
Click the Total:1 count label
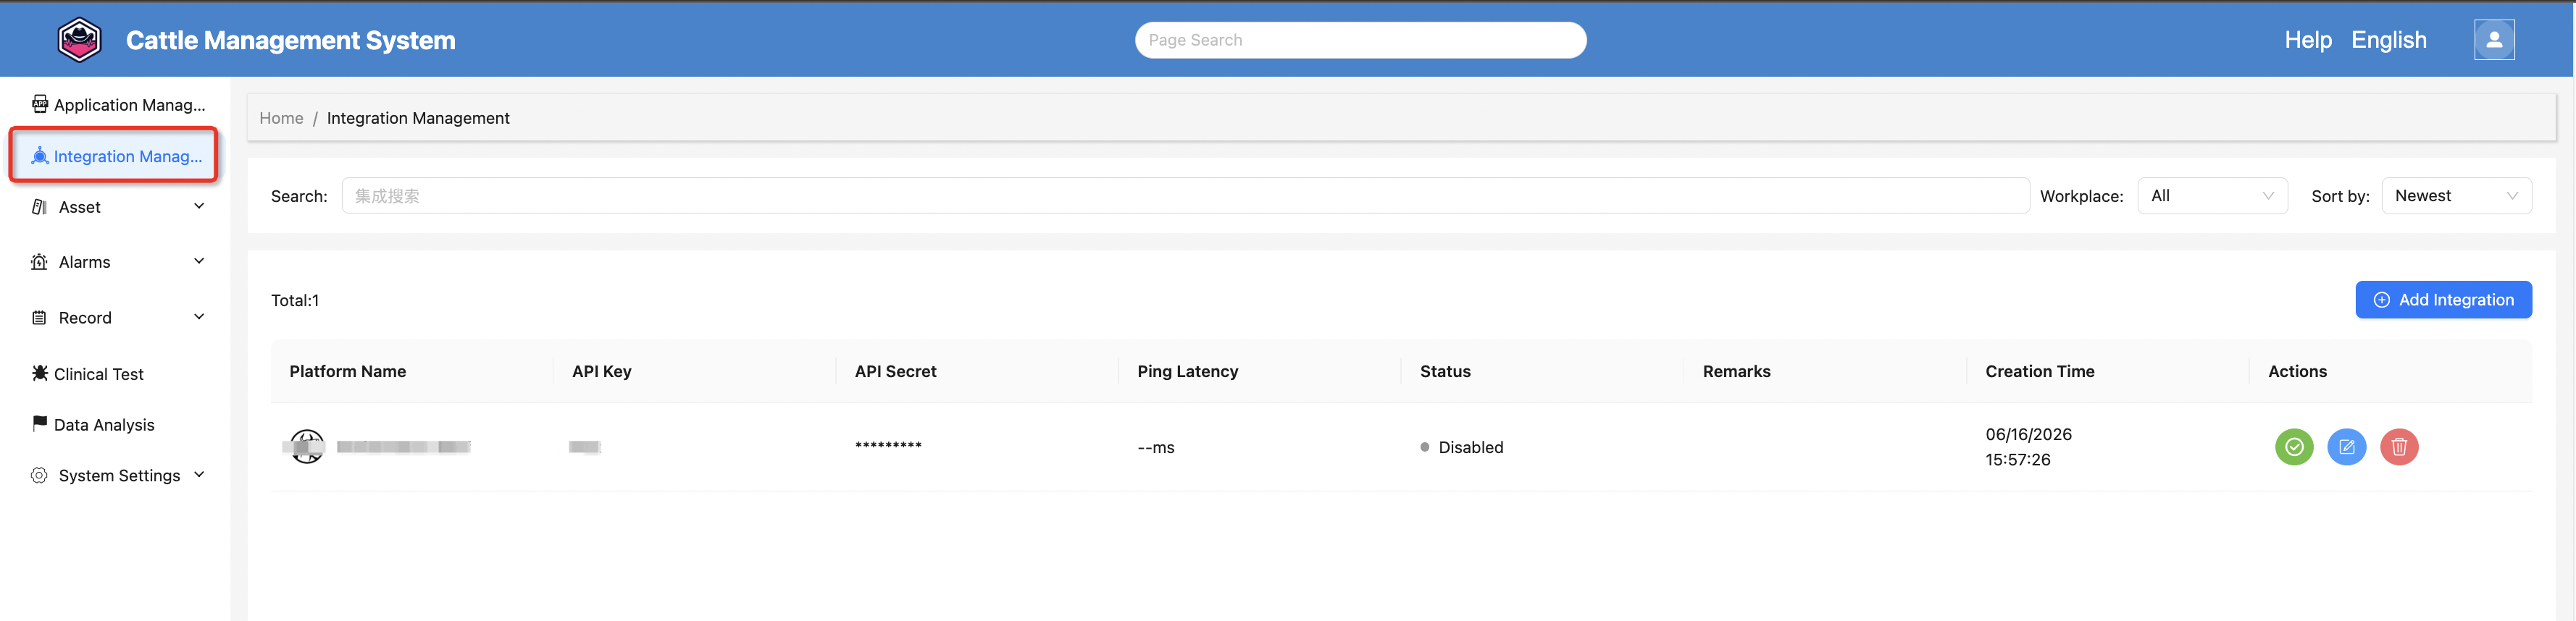pos(295,300)
